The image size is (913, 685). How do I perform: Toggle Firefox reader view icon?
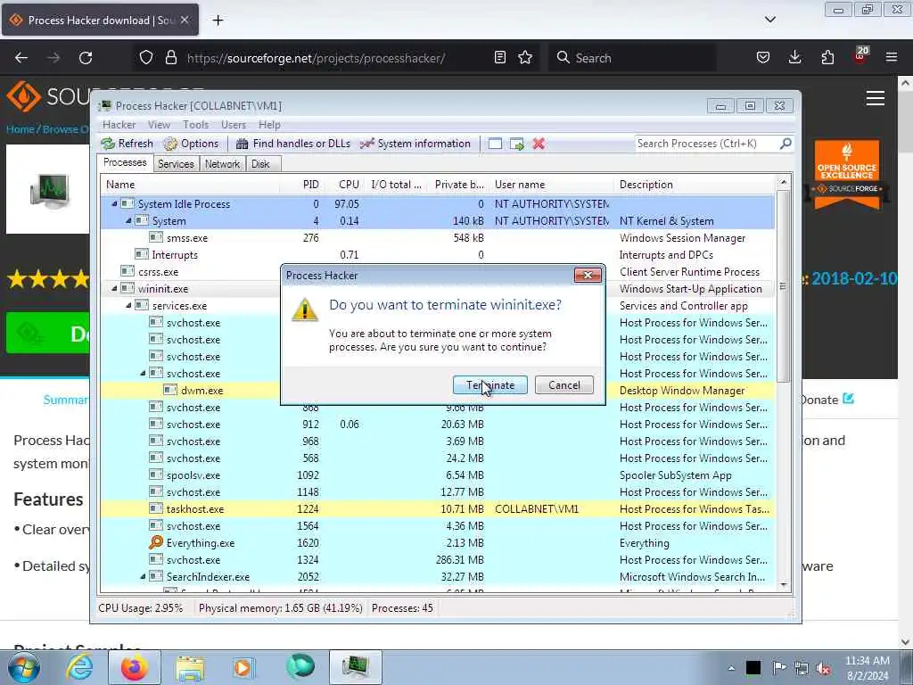tap(499, 57)
